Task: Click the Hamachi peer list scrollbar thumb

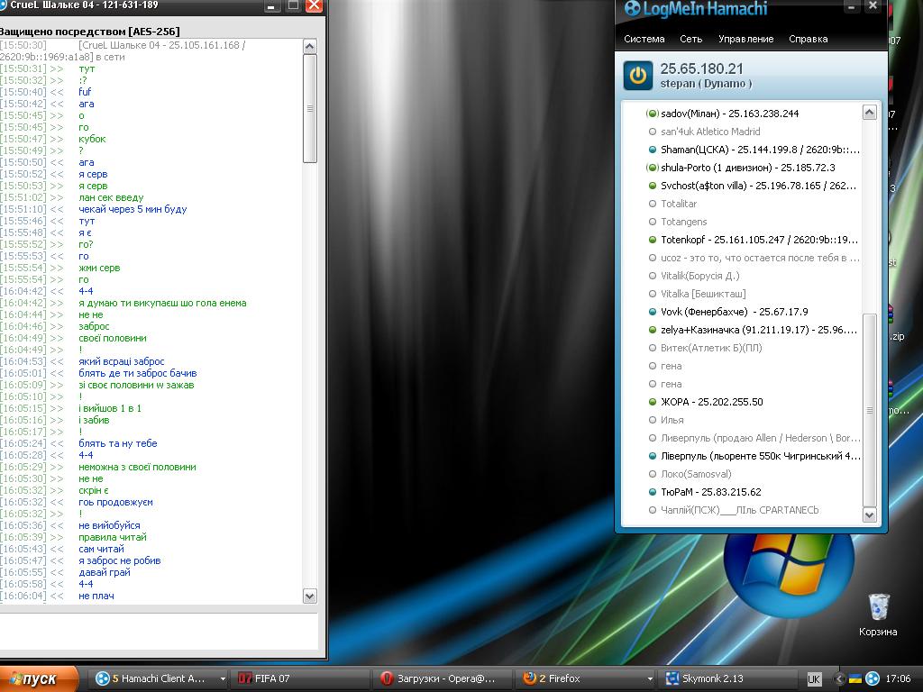Action: (x=870, y=410)
